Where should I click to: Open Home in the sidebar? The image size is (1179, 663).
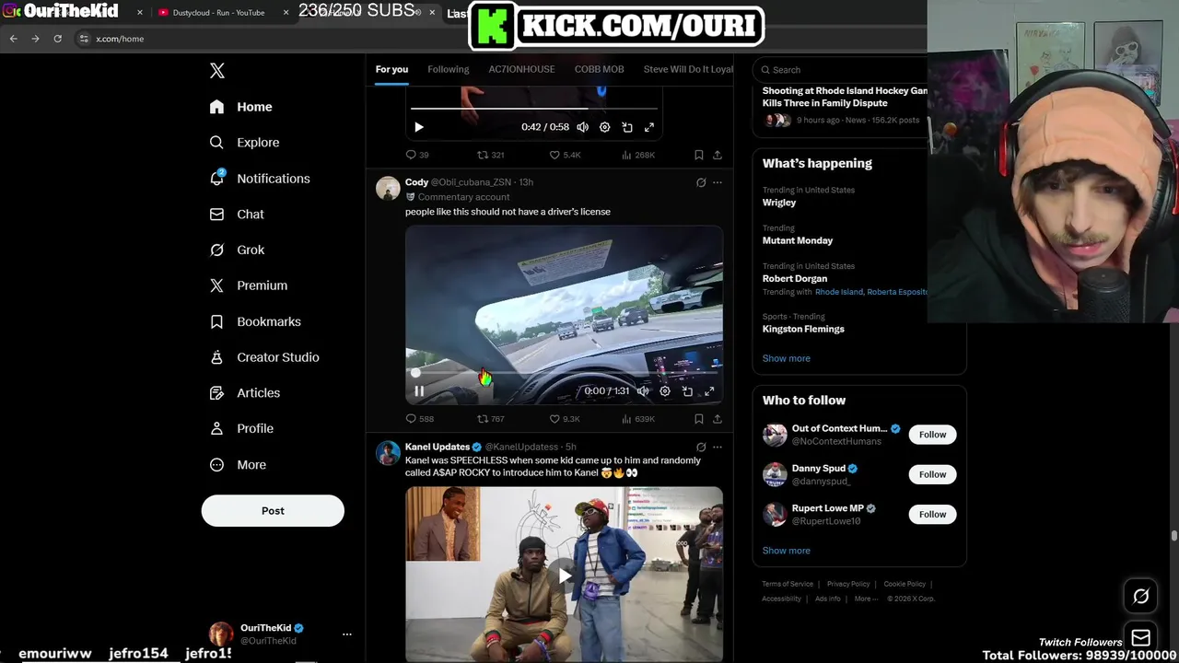tap(240, 107)
